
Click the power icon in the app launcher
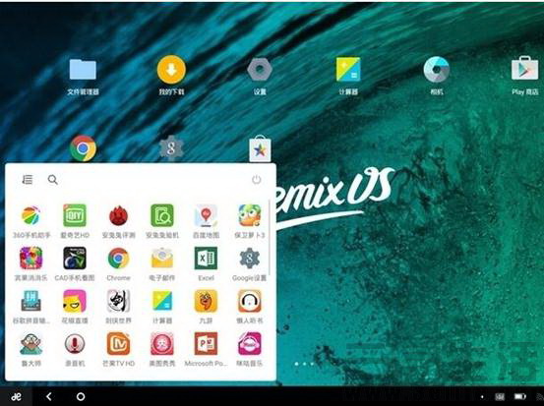click(257, 180)
